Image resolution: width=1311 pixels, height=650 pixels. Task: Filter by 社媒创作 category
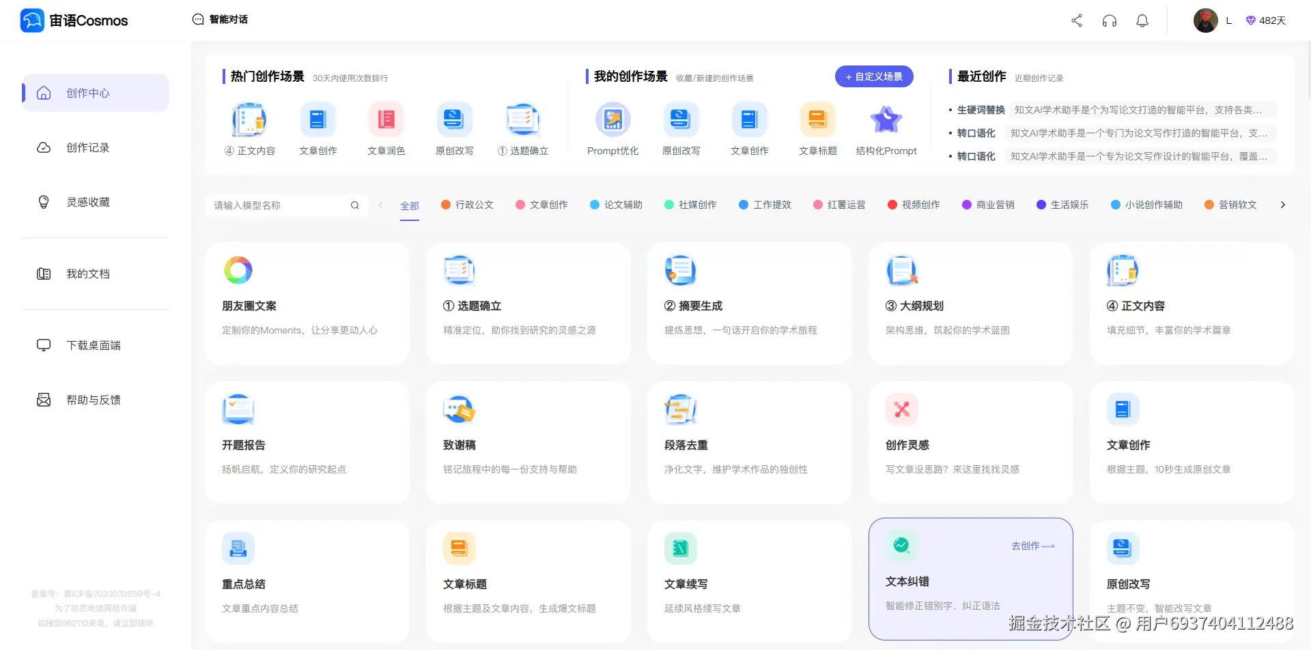pos(691,205)
